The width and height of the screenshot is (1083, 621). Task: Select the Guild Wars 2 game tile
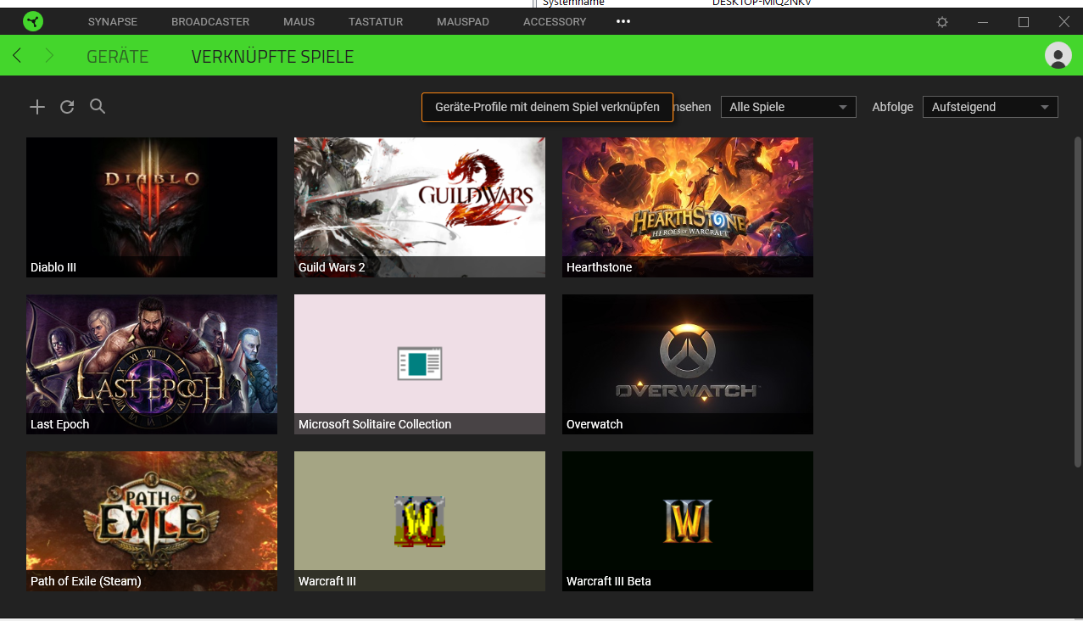pyautogui.click(x=420, y=207)
